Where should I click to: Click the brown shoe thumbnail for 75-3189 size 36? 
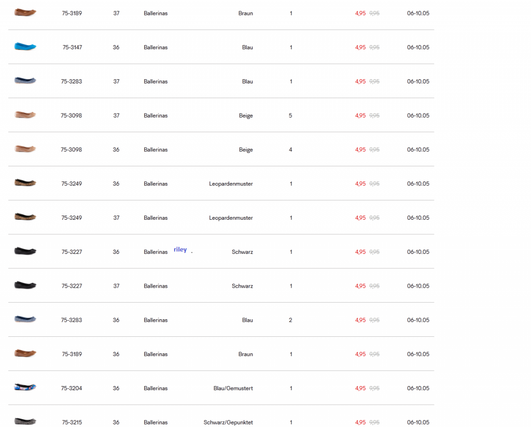25,353
